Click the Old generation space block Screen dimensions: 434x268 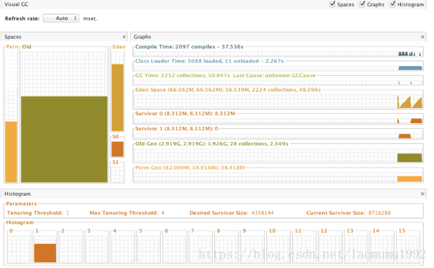[x=64, y=139]
